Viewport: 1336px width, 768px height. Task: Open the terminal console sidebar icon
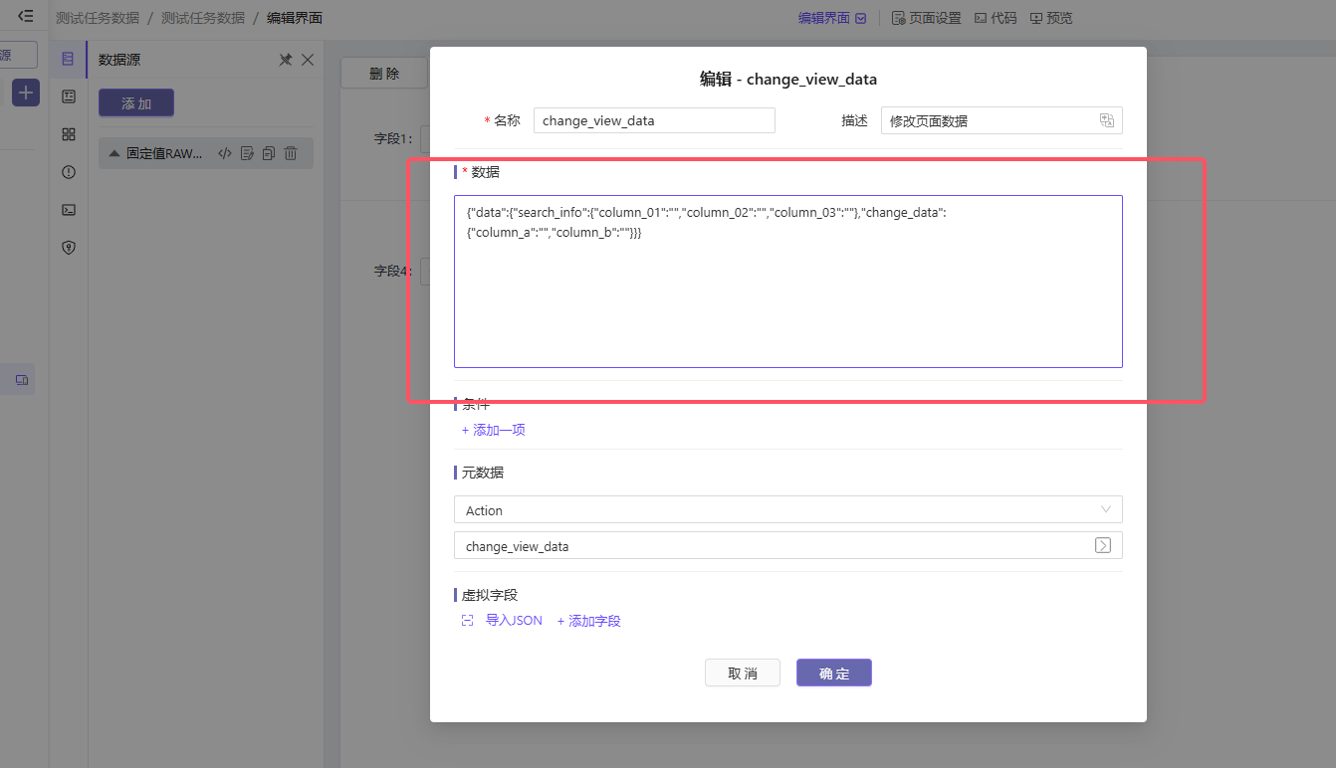[68, 210]
